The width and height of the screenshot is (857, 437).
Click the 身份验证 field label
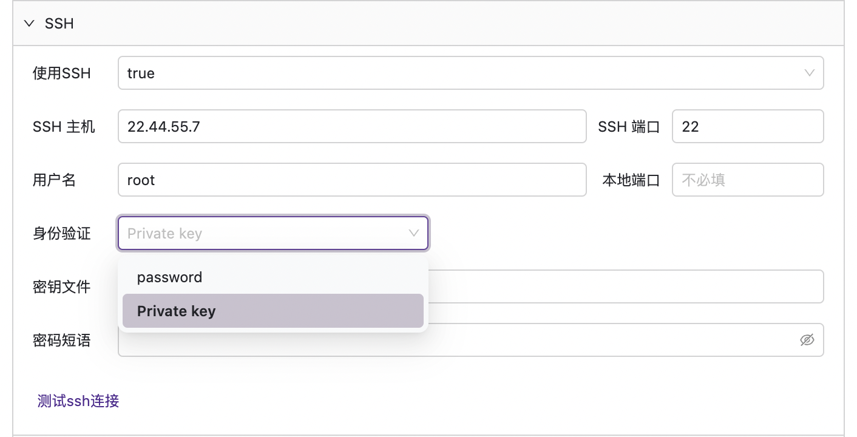click(61, 234)
